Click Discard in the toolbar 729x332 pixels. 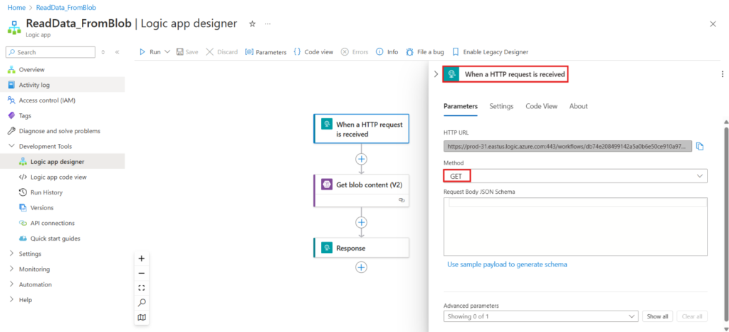pos(222,52)
